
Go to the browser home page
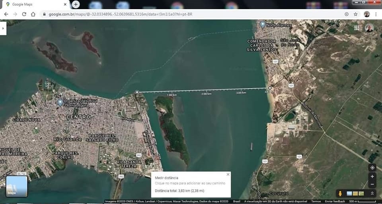[33, 14]
